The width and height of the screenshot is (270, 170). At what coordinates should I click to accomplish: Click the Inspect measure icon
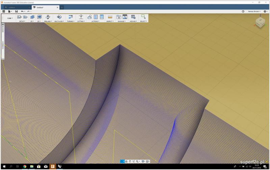[x=110, y=17]
